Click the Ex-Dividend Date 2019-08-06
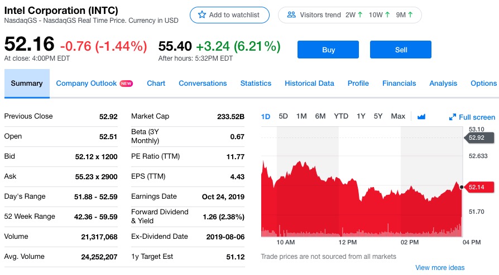Image resolution: width=499 pixels, height=275 pixels. pyautogui.click(x=225, y=237)
